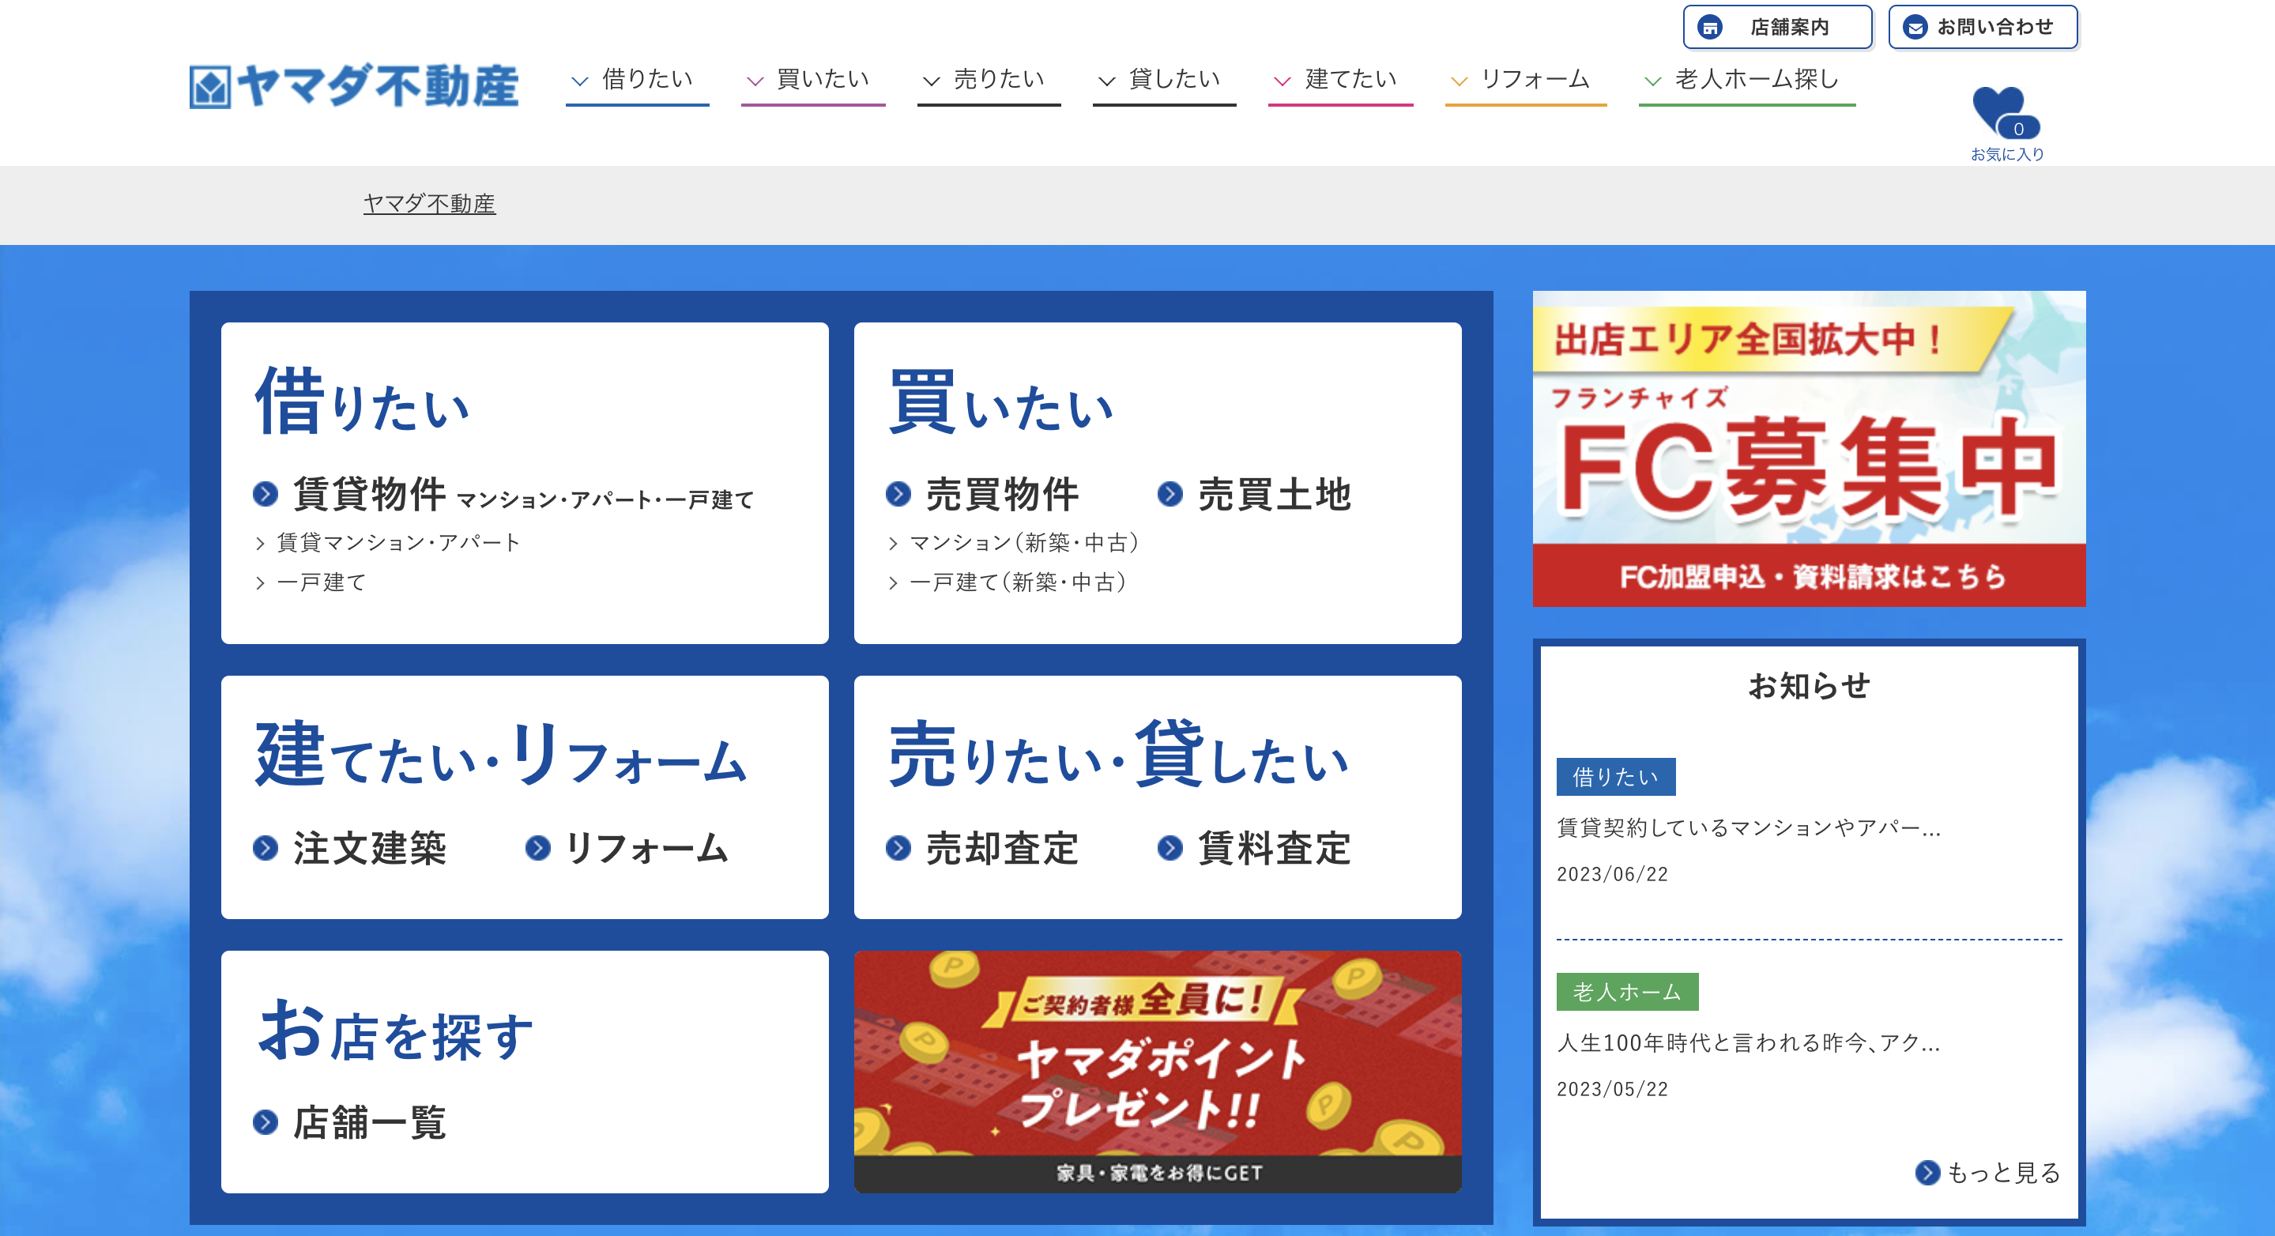The image size is (2275, 1236).
Task: Click the 2023/05/22 news date
Action: [x=1612, y=1088]
